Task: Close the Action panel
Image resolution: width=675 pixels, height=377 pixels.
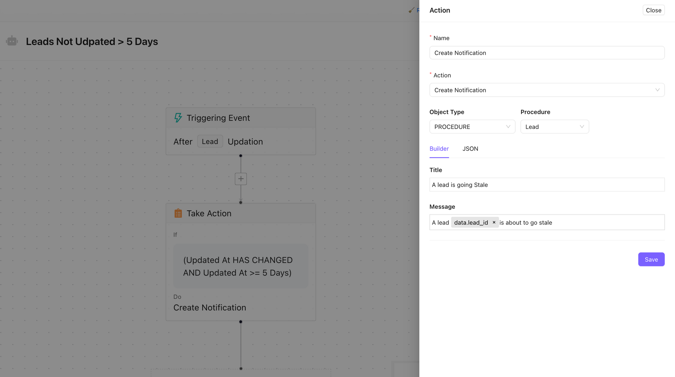Action: [653, 10]
